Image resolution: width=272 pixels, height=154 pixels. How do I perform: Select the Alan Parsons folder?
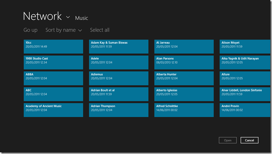184,62
